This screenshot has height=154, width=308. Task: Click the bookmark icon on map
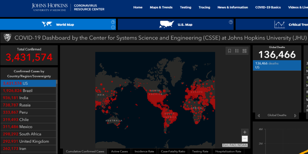point(230,51)
